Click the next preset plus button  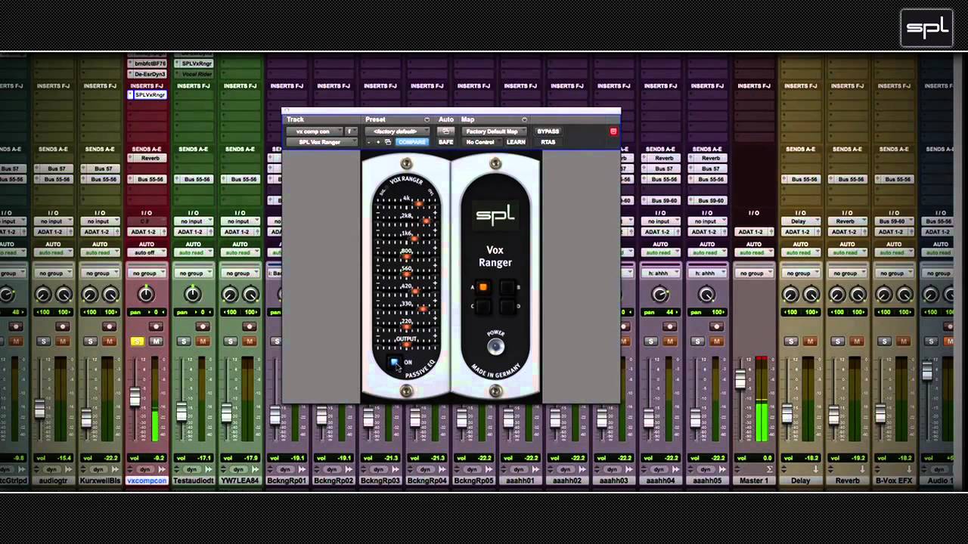click(x=378, y=142)
